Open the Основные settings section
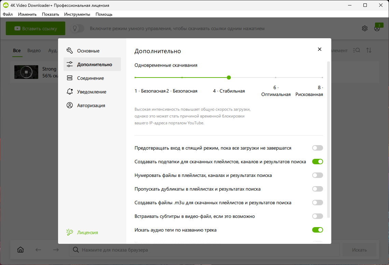The height and width of the screenshot is (265, 389). click(92, 51)
